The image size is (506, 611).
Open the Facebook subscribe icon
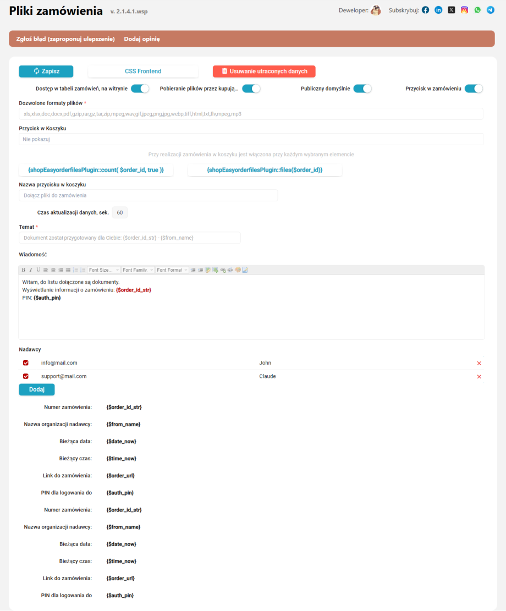pyautogui.click(x=426, y=10)
